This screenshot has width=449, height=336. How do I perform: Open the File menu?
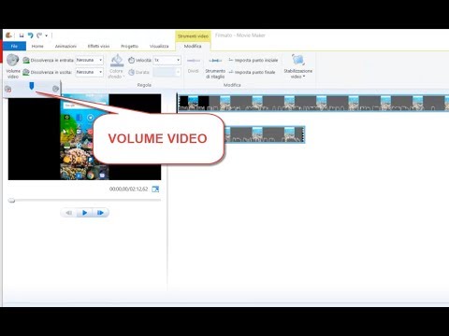(x=14, y=46)
